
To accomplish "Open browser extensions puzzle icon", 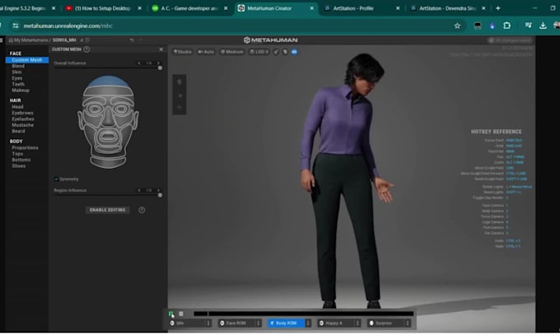I will [x=506, y=26].
